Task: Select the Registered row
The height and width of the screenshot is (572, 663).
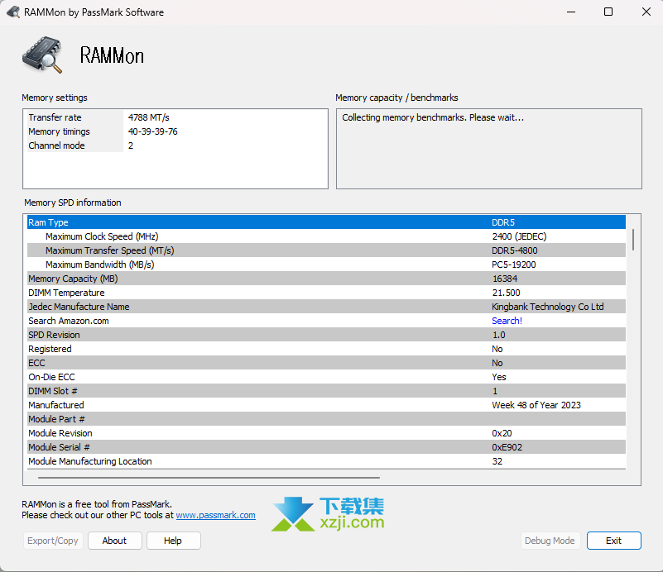Action: pyautogui.click(x=326, y=349)
